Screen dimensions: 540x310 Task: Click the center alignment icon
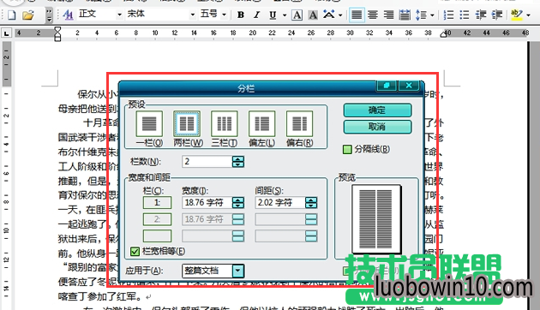coord(373,15)
